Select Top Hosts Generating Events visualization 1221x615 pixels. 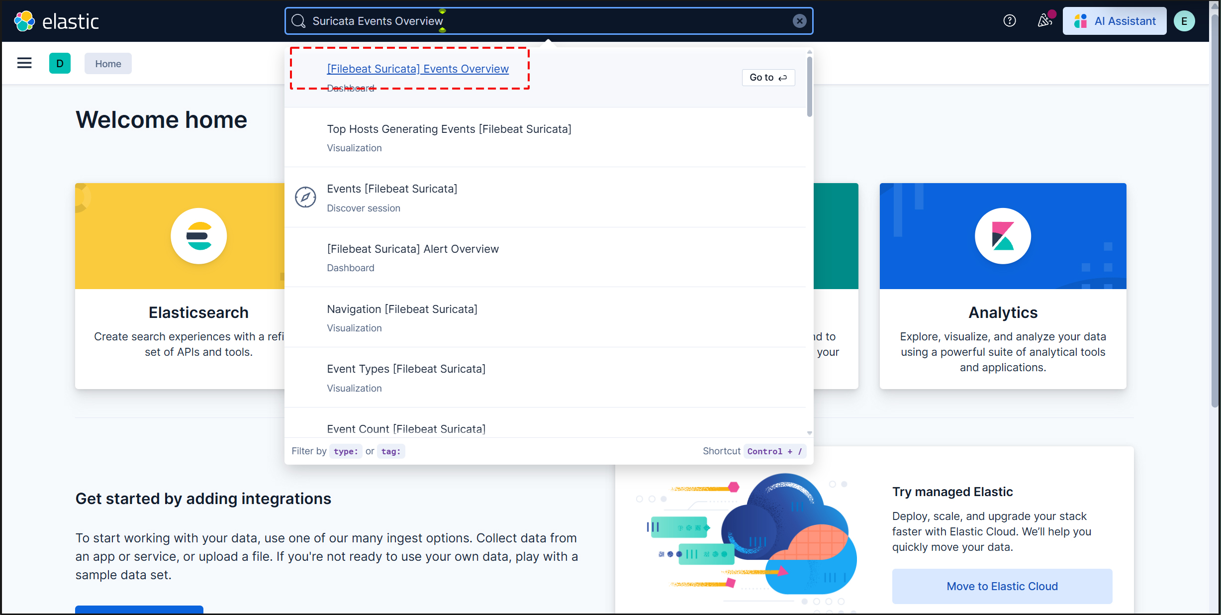tap(449, 129)
